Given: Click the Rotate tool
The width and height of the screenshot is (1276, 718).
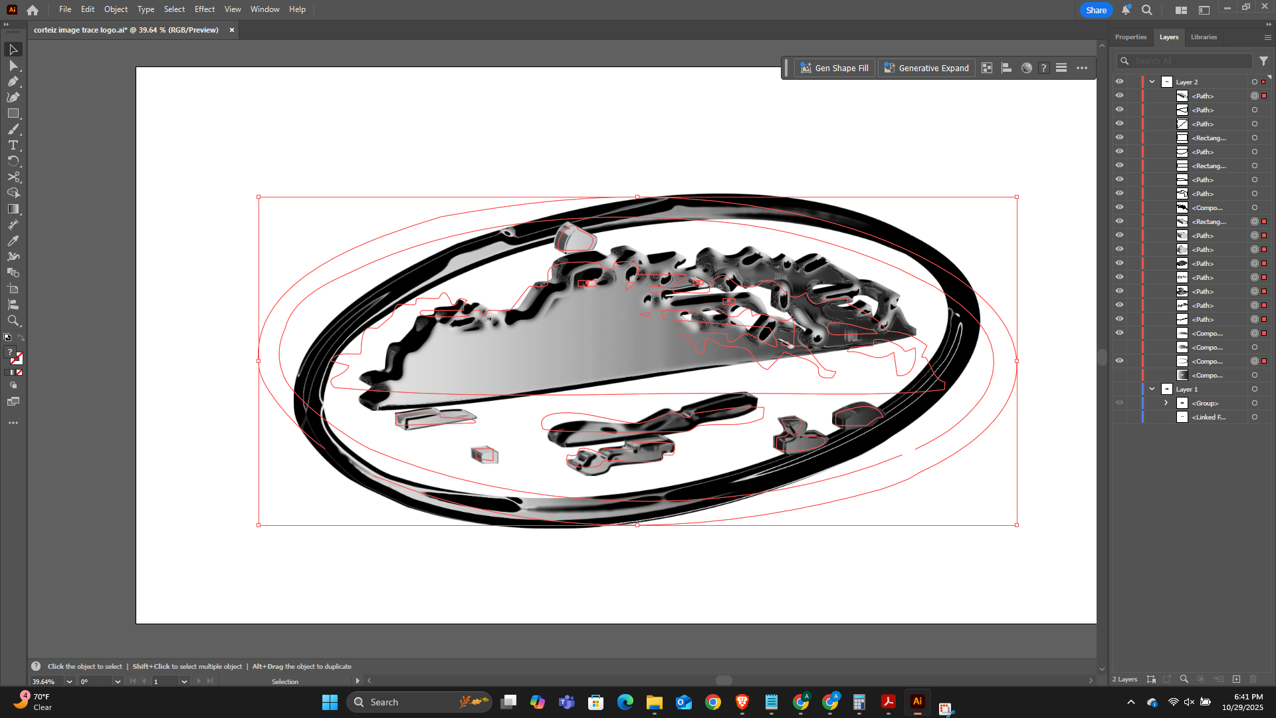Looking at the screenshot, I should pos(13,162).
